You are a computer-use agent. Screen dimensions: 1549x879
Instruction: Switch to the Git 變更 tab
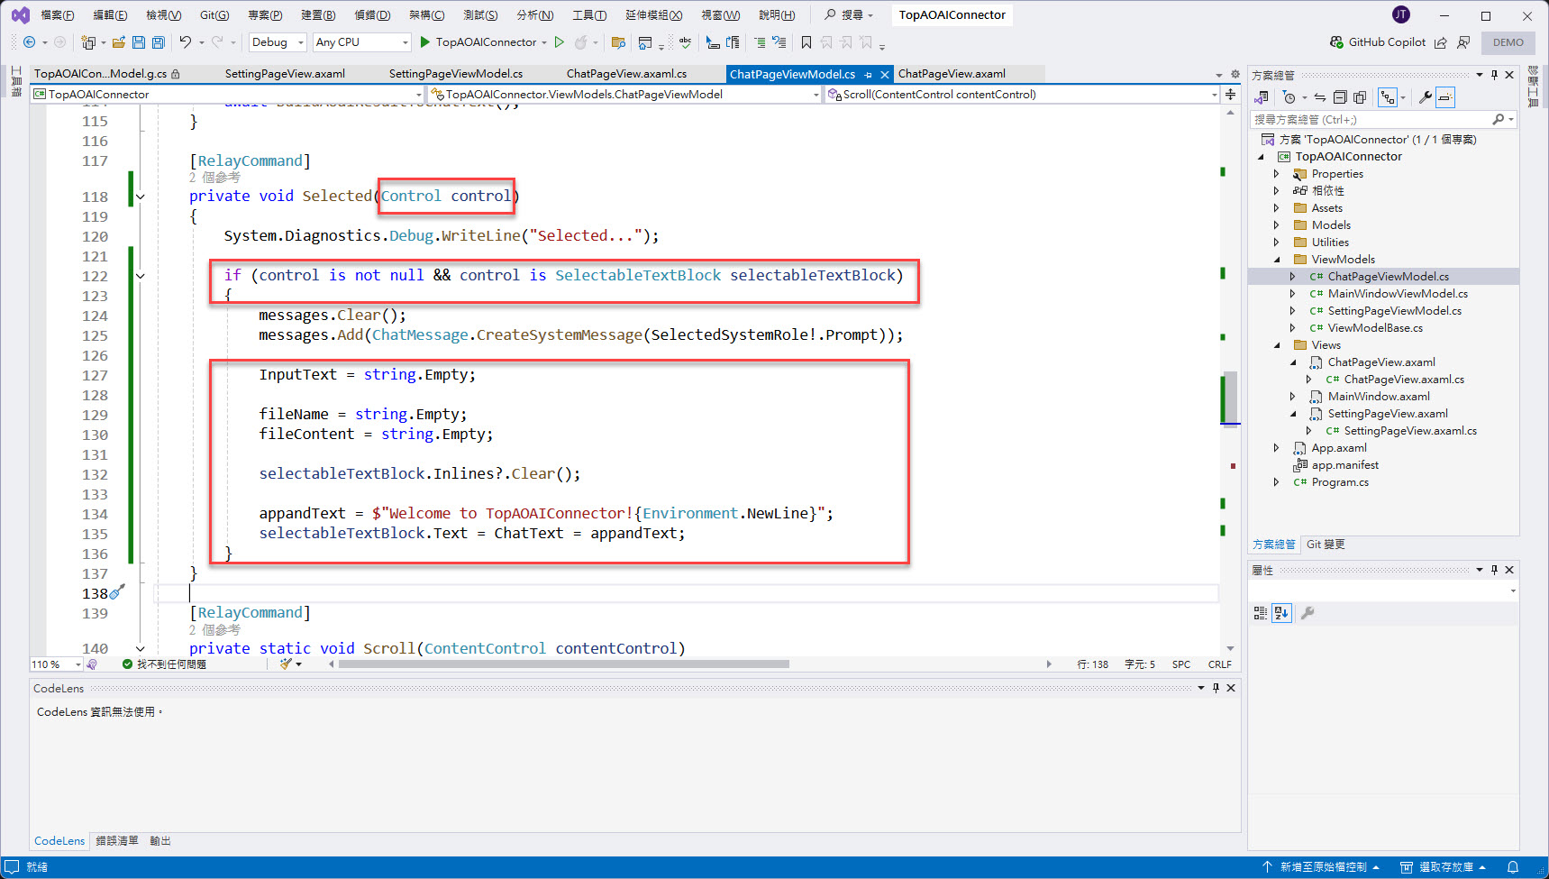1326,545
